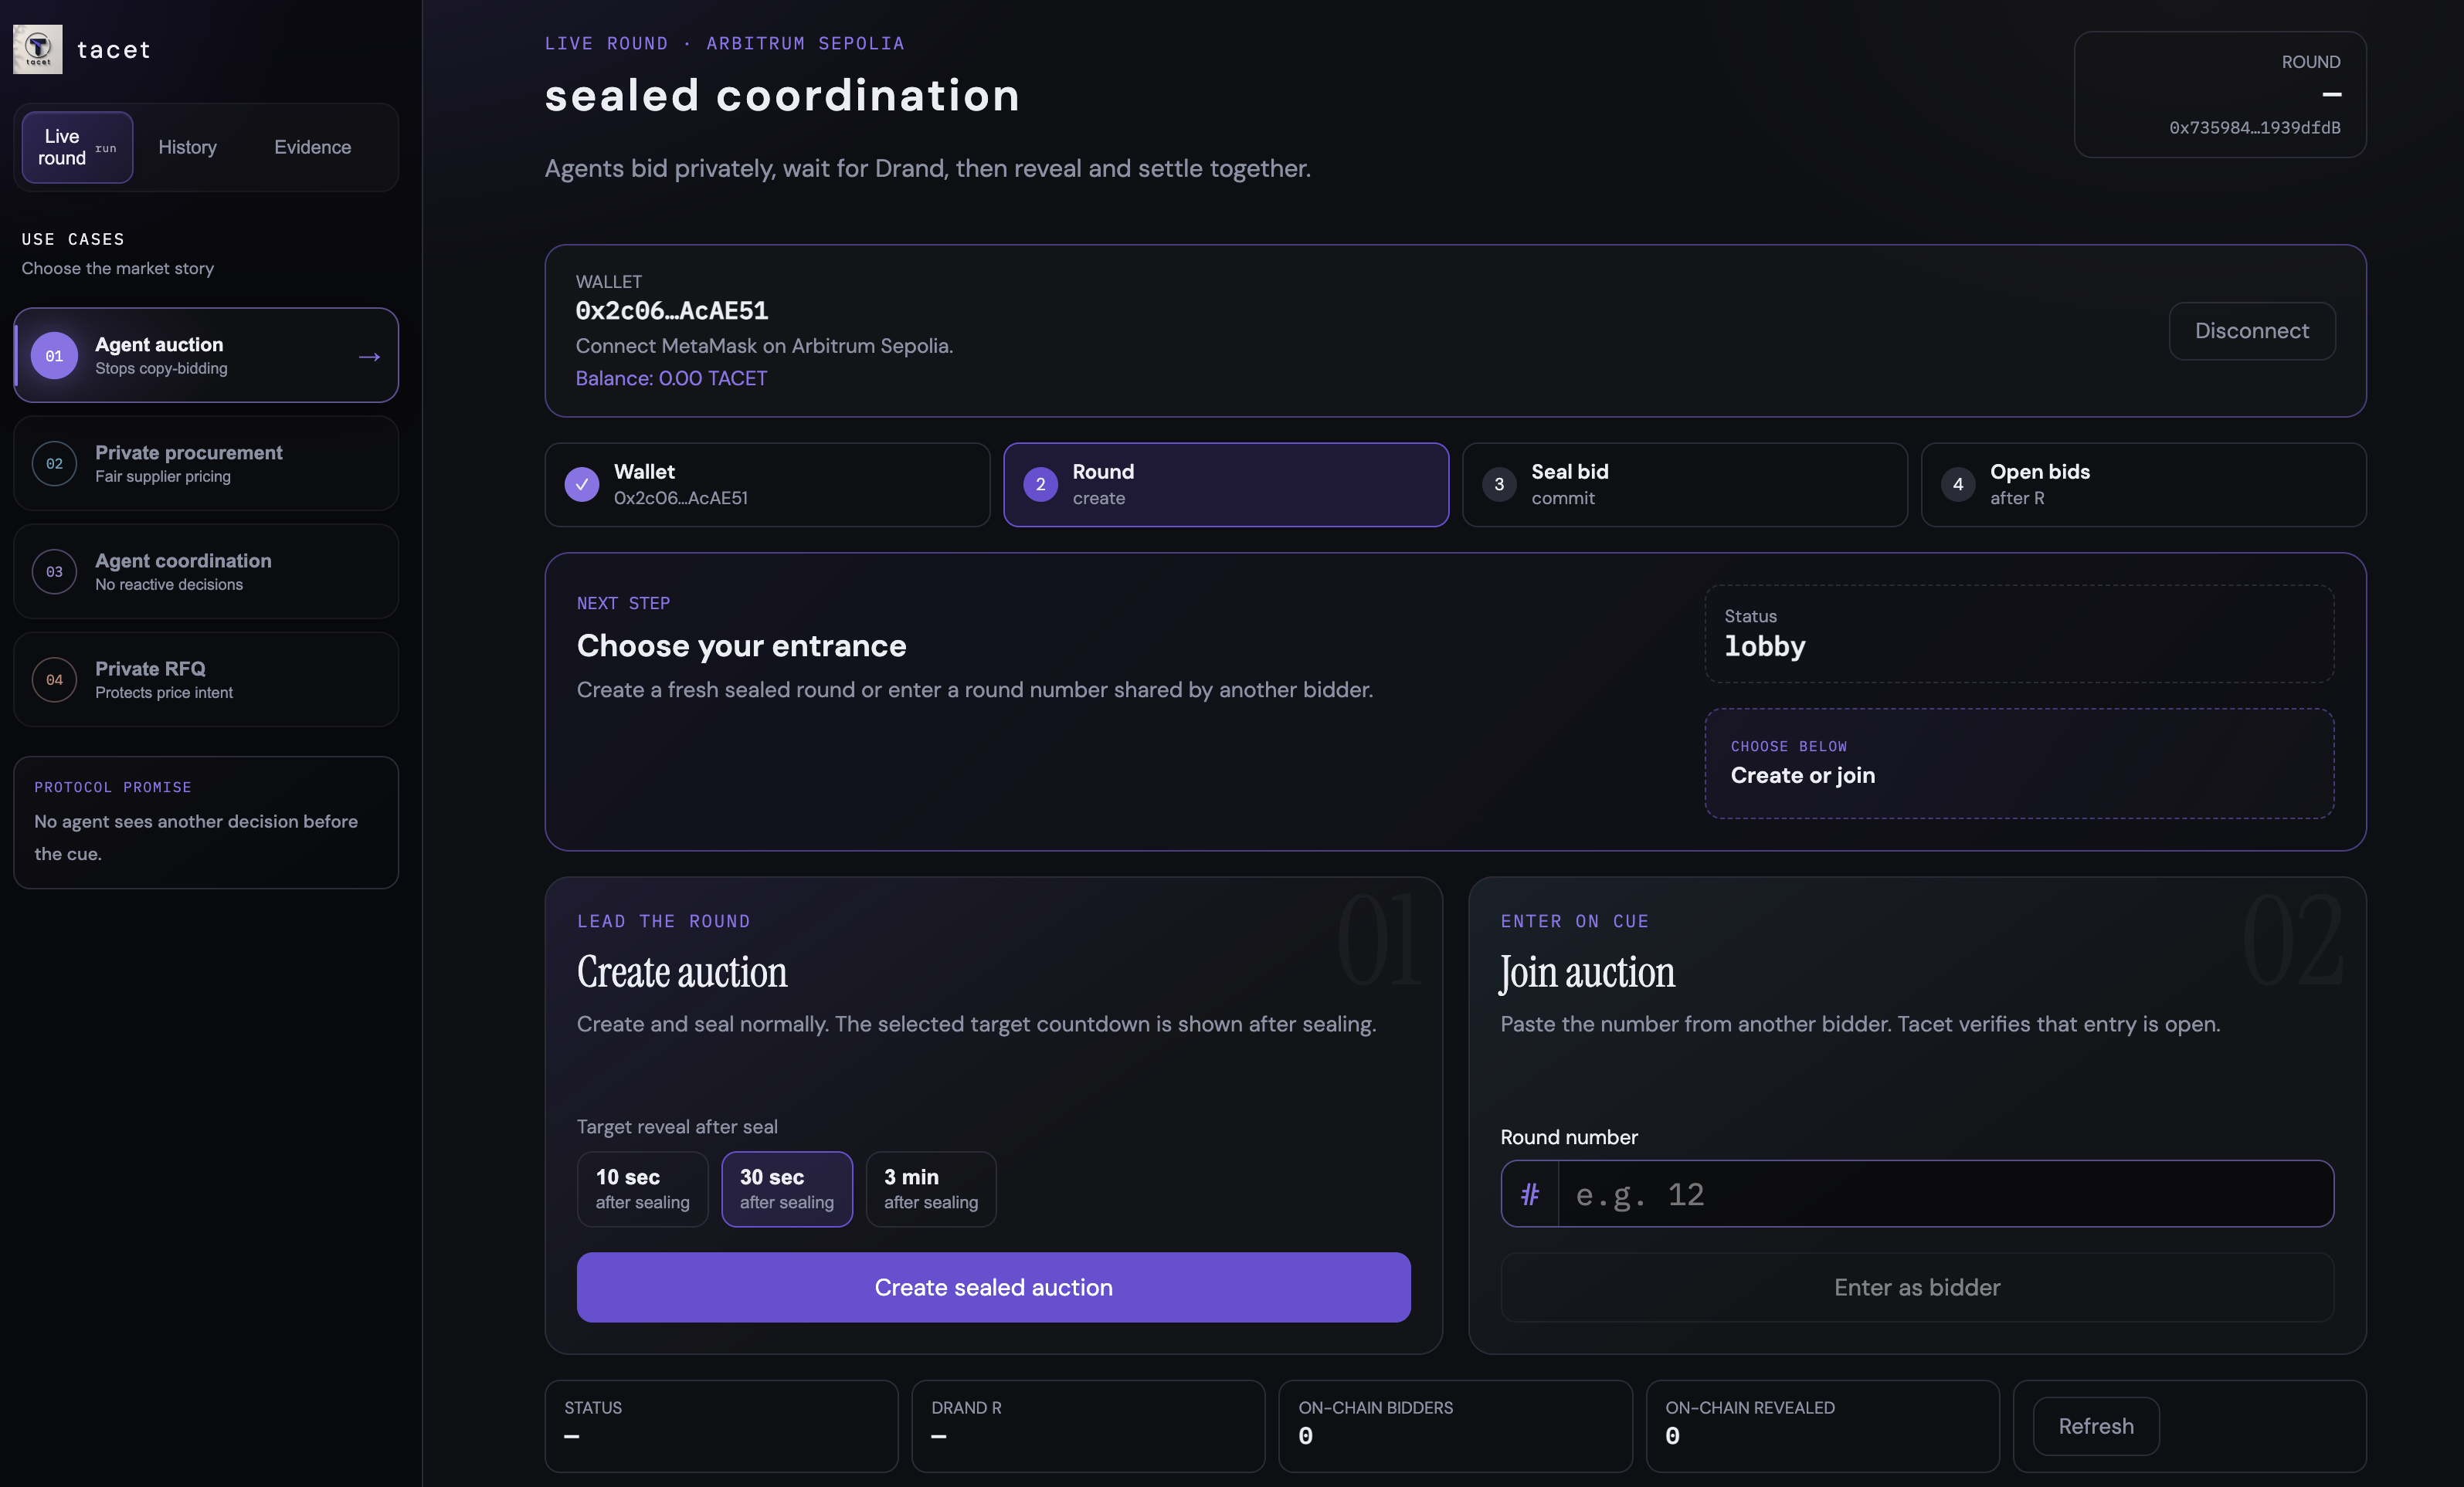
Task: Click the USE CASES section label
Action: point(73,239)
